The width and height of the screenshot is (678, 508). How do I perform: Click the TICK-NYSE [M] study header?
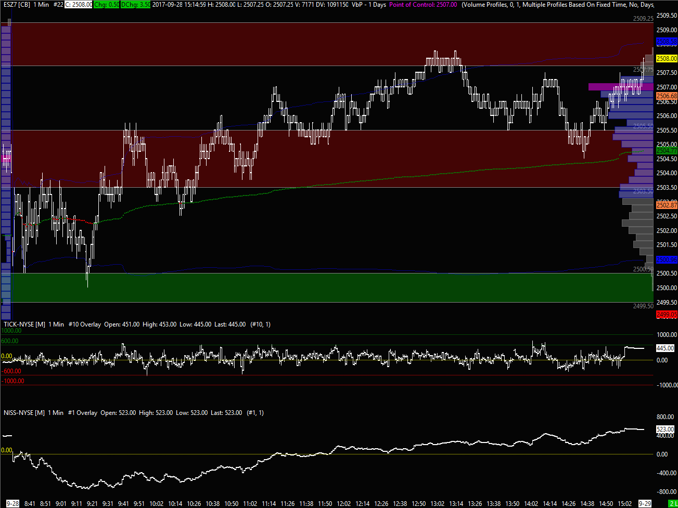[x=24, y=324]
